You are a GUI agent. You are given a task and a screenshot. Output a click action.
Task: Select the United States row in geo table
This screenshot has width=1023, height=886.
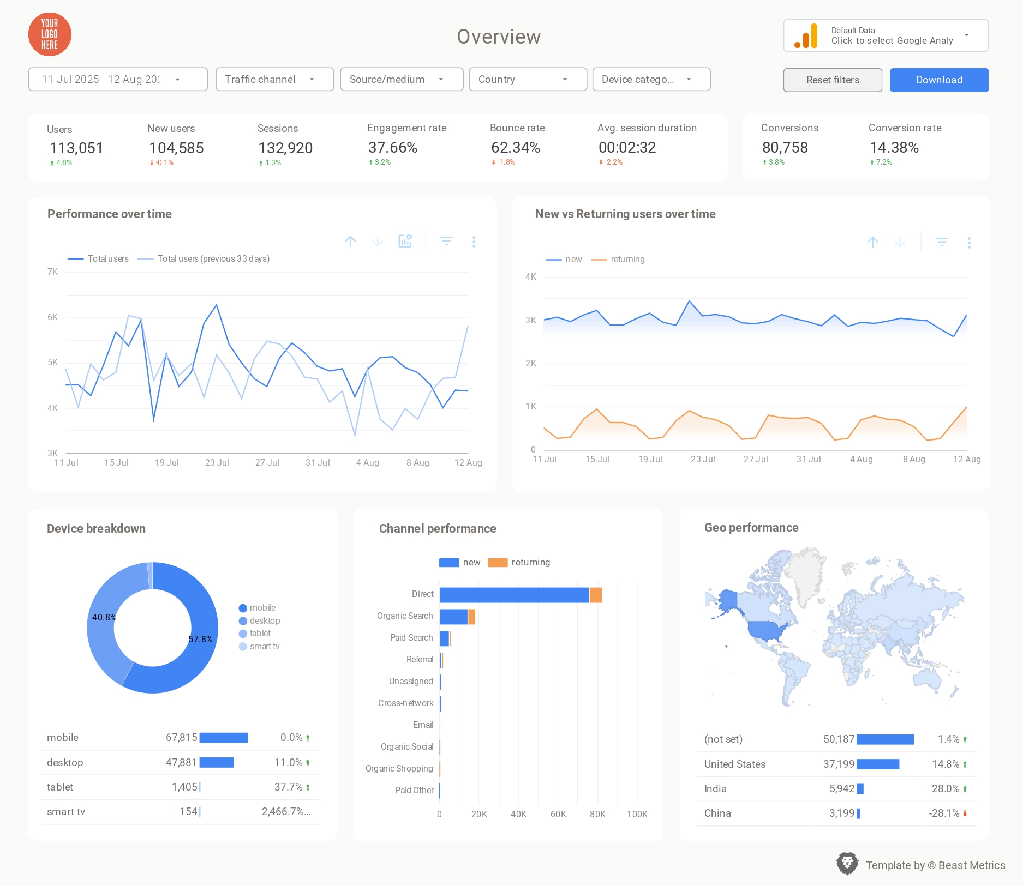point(837,764)
